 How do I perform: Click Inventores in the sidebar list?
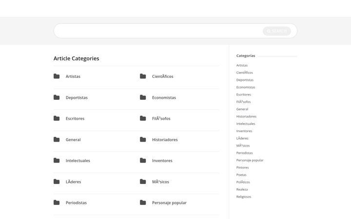[244, 131]
